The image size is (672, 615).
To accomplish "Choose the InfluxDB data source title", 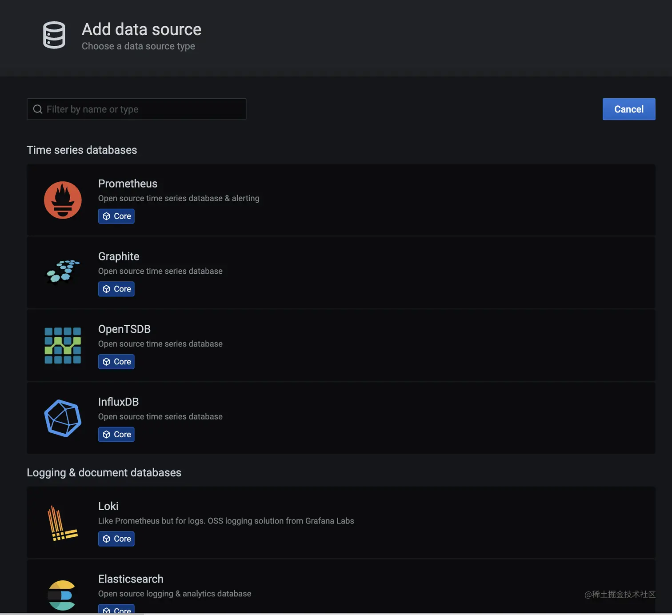I will tap(118, 402).
